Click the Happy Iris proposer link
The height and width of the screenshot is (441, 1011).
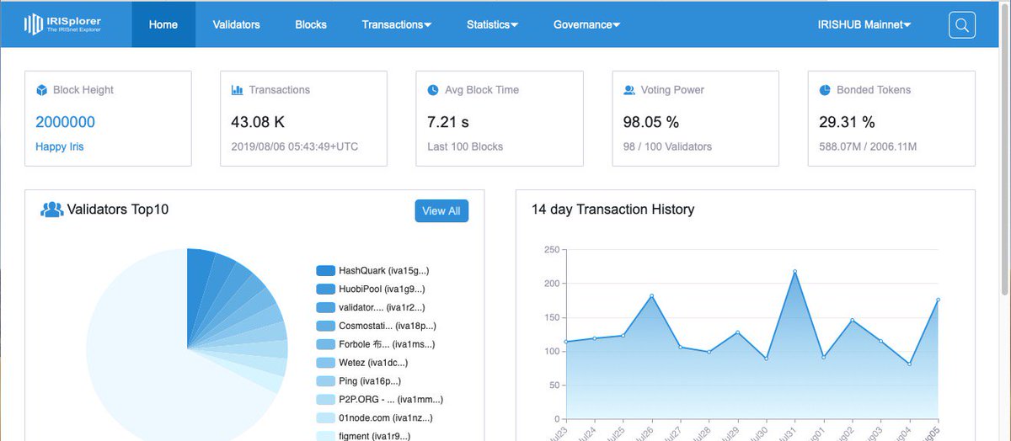coord(60,146)
